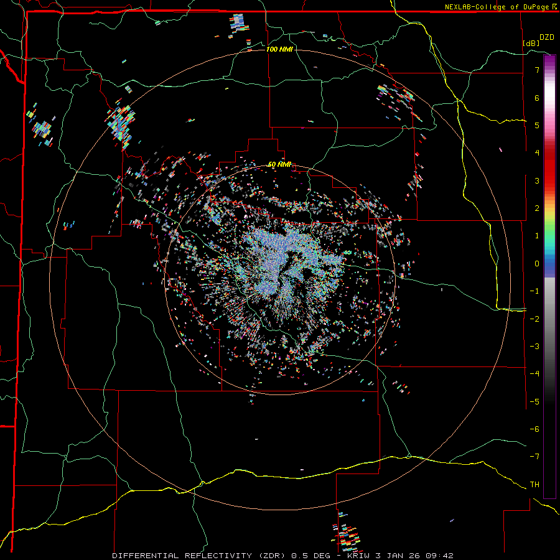Click the Differential Reflectivity KRIW caption
560x560 pixels.
pos(282,556)
